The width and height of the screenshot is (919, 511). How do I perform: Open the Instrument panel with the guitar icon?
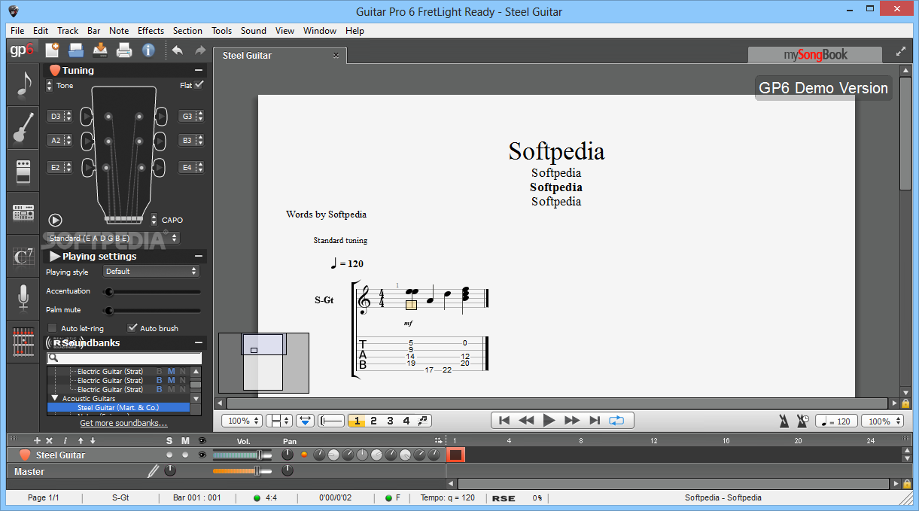tap(23, 127)
